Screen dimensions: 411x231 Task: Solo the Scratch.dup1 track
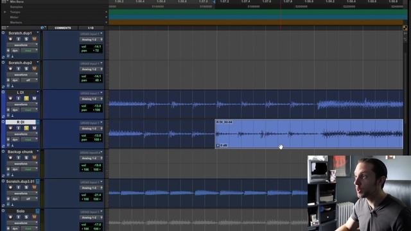[26, 39]
